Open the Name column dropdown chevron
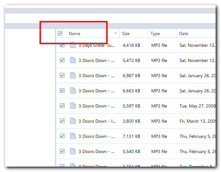The width and height of the screenshot is (221, 172). [116, 33]
